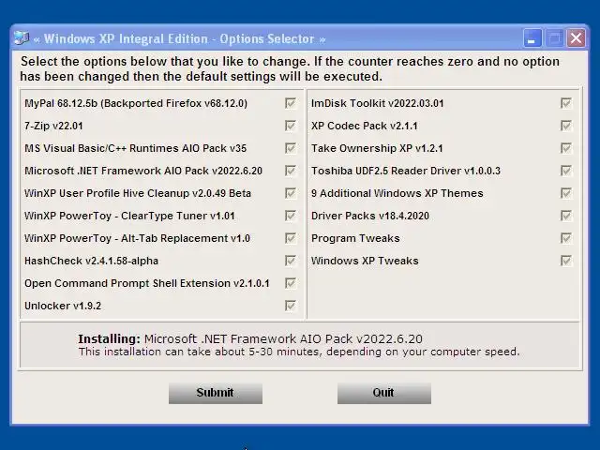
Task: Click the '7-Zip v22.01' label
Action: 53,126
